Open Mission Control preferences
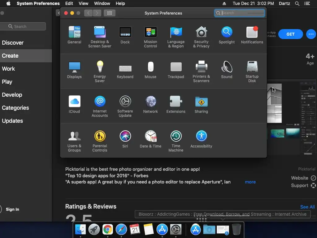This screenshot has width=317, height=238. coord(150,37)
